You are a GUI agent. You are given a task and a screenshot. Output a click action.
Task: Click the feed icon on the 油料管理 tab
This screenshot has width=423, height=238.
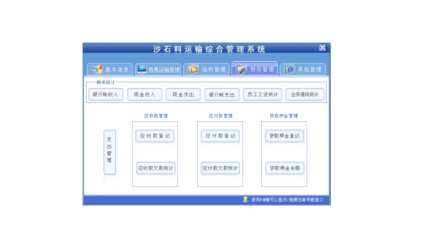tap(193, 69)
